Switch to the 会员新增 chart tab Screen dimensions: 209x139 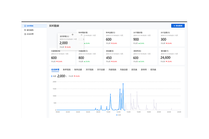pyautogui.click(x=55, y=70)
